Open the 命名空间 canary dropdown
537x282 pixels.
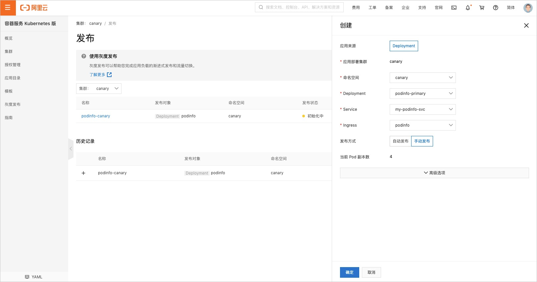(x=423, y=78)
